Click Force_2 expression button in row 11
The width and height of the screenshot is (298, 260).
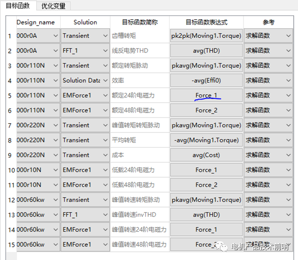pyautogui.click(x=206, y=185)
